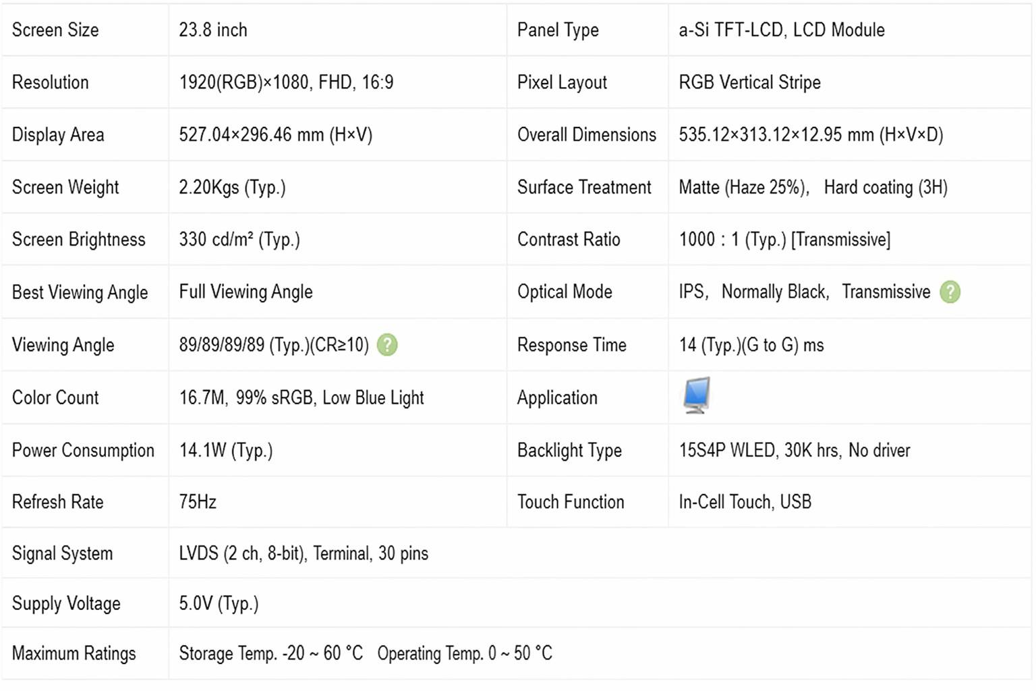Click the 75Hz Refresh Rate value
Viewport: 1036px width, 691px height.
[x=198, y=502]
